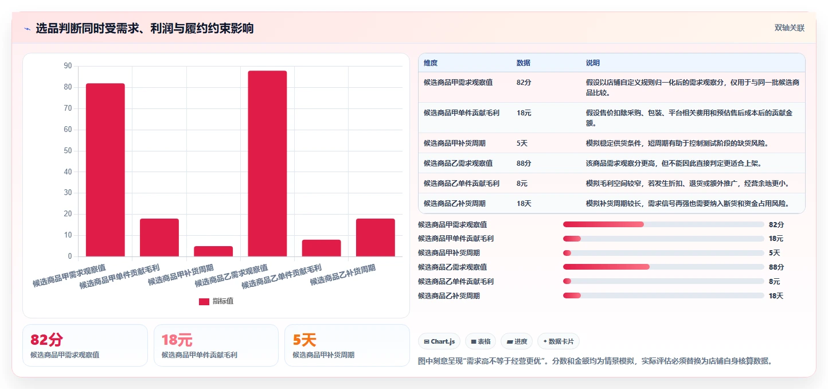Click the 50 tick on the chart y-axis
The height and width of the screenshot is (389, 828).
coord(68,151)
